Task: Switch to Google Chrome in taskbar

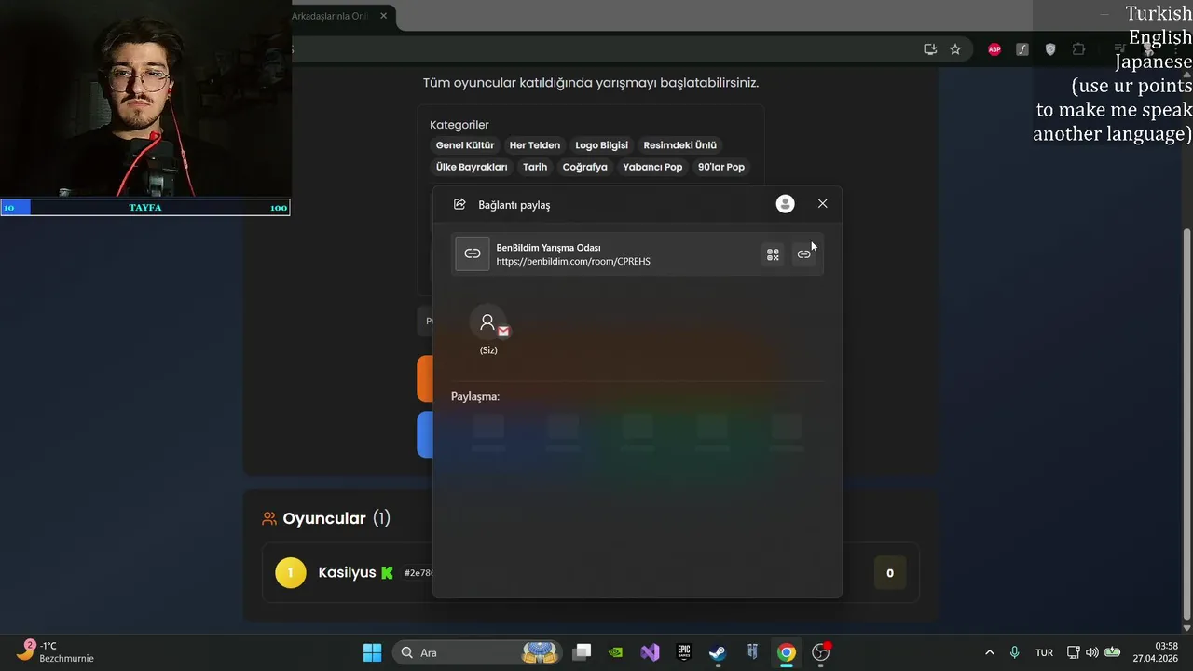Action: click(787, 652)
